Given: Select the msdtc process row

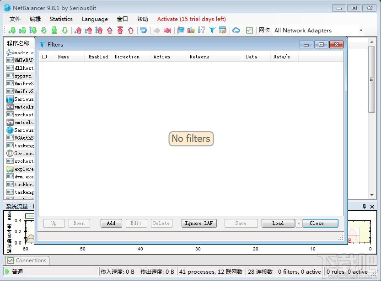Looking at the screenshot, I should pyautogui.click(x=20, y=52).
